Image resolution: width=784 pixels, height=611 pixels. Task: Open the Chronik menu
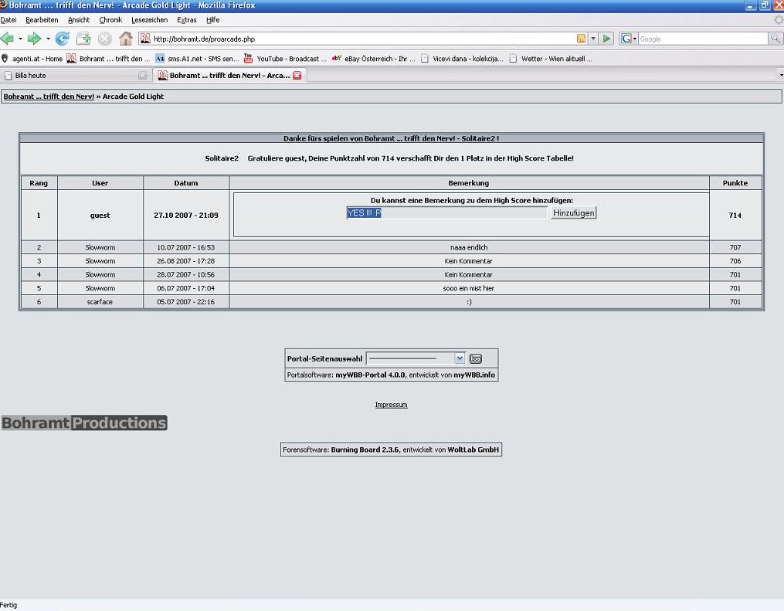pos(110,20)
